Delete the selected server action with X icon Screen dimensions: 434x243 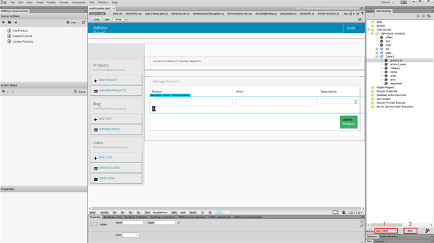pos(15,23)
